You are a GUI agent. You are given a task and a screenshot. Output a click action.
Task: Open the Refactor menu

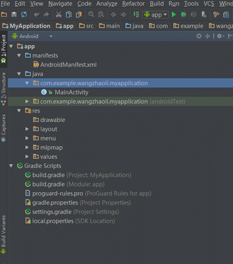click(x=133, y=3)
